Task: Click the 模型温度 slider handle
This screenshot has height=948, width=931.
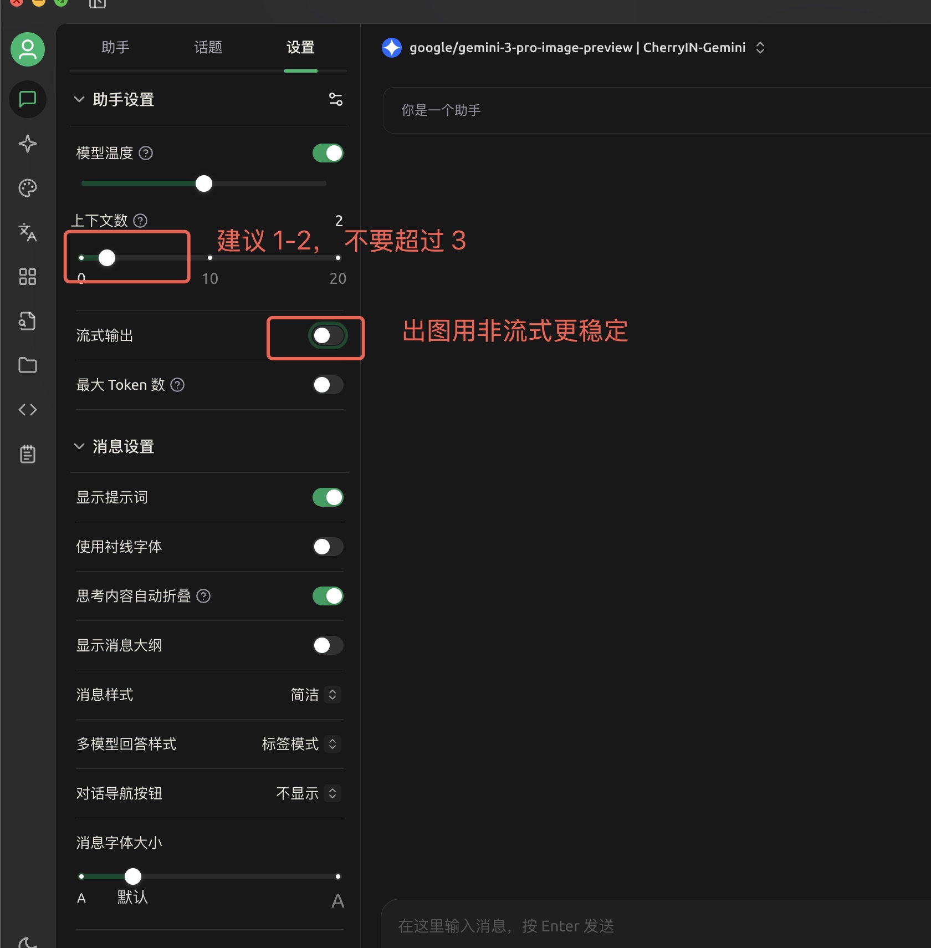Action: tap(204, 184)
